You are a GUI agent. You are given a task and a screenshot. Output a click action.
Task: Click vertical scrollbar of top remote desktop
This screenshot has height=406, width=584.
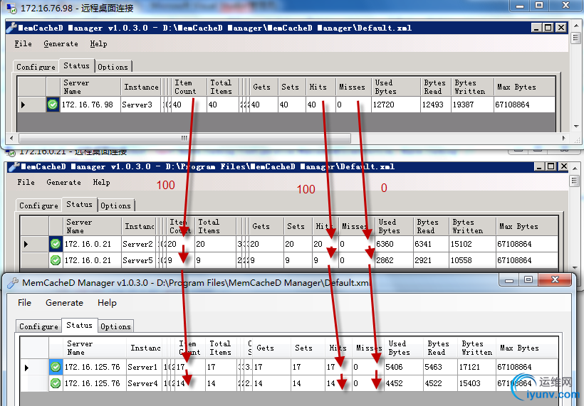pos(575,38)
